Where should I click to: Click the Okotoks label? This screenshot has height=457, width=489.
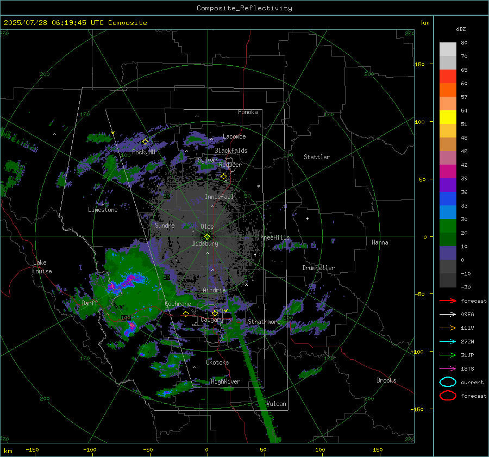click(x=217, y=362)
